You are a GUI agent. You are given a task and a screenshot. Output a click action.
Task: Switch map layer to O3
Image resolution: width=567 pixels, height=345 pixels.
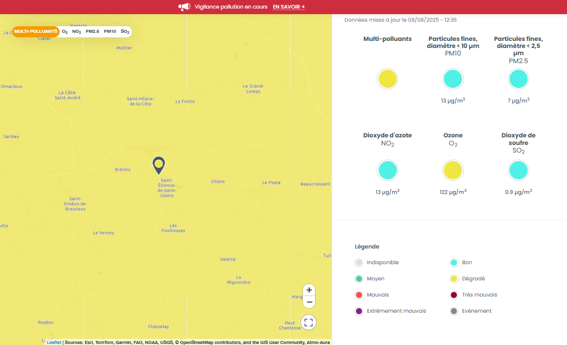coord(65,31)
